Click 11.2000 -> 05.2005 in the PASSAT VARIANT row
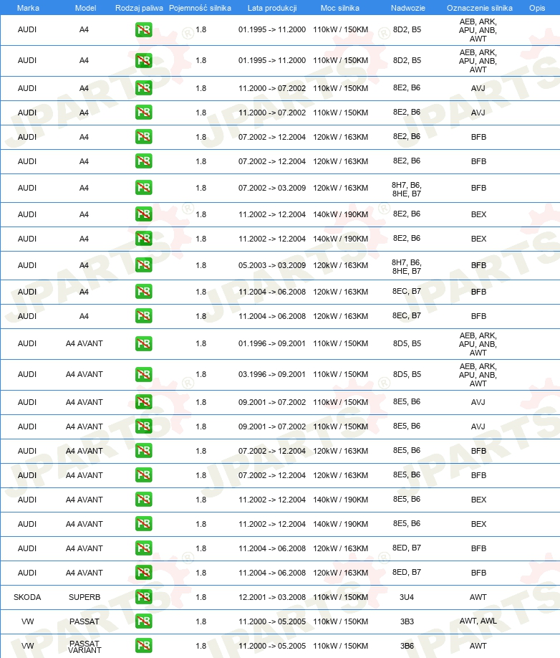560x658 pixels. 272,646
